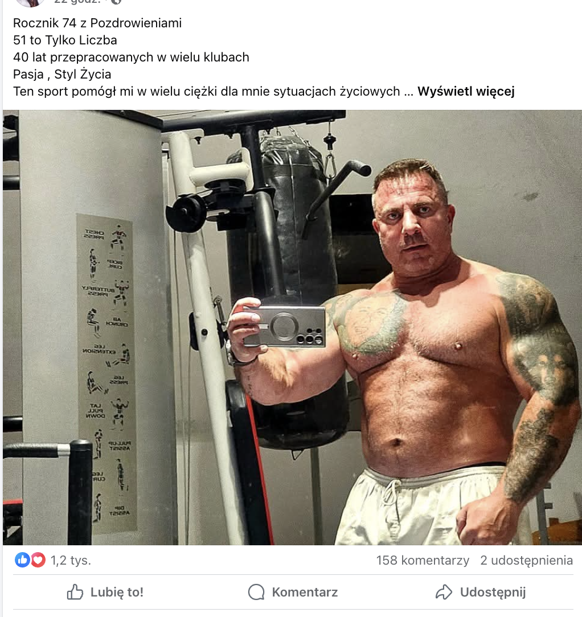Image resolution: width=582 pixels, height=617 pixels.
Task: Show the 158 komentarzy comments
Action: pyautogui.click(x=423, y=560)
